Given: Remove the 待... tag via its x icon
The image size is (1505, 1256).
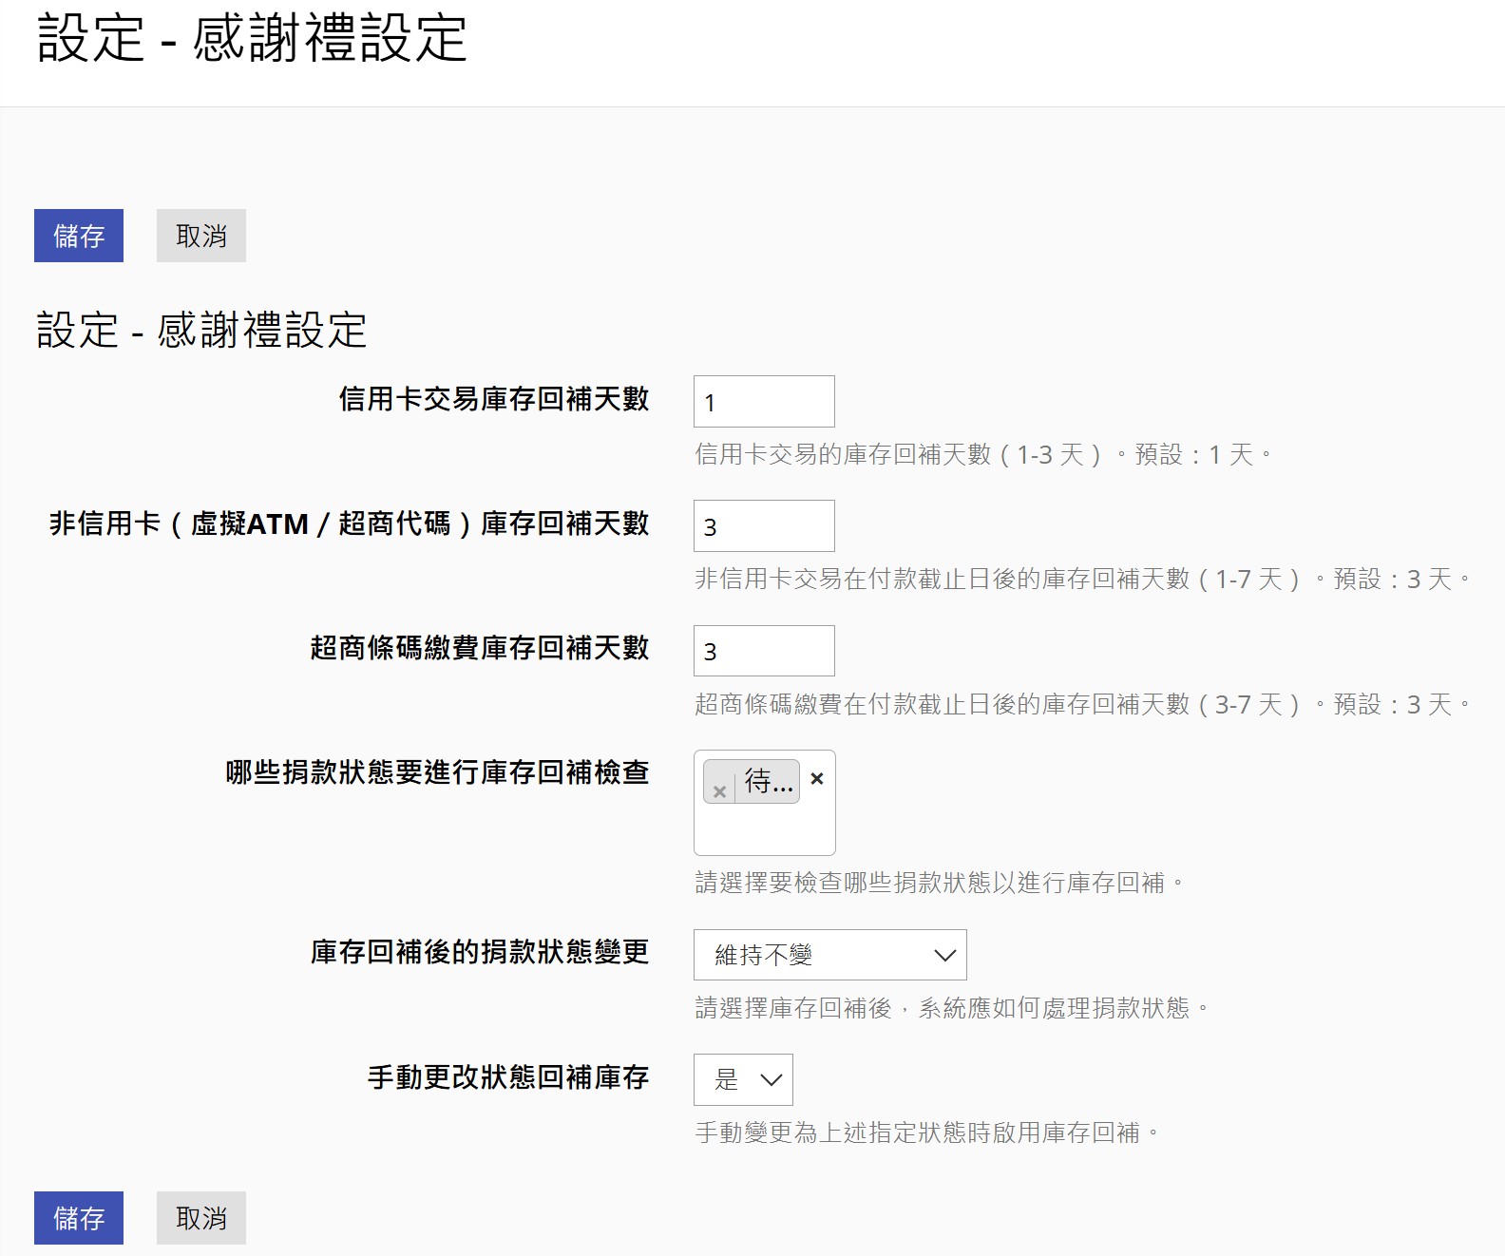Looking at the screenshot, I should click(719, 790).
